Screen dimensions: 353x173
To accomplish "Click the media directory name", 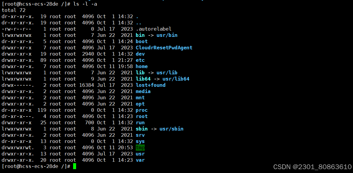I will pos(143,91).
